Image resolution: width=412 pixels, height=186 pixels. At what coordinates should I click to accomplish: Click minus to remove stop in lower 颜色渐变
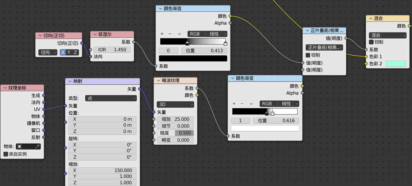(x=242, y=104)
